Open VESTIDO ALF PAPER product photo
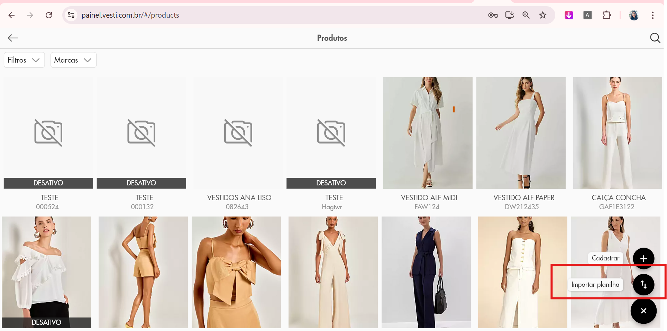Image resolution: width=667 pixels, height=331 pixels. [x=521, y=133]
